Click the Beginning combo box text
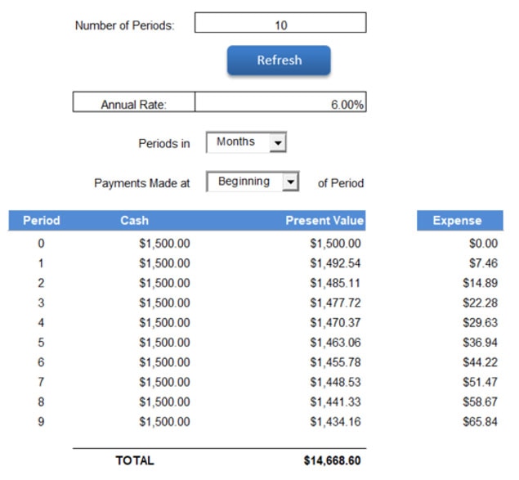Screen dimensions: 519x480 pos(244,182)
